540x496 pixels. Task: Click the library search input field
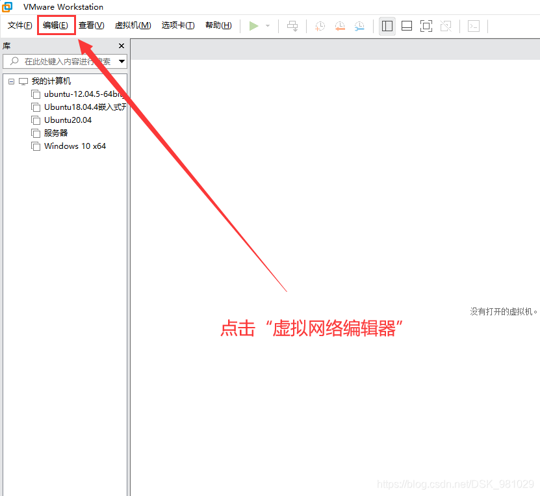coord(65,61)
